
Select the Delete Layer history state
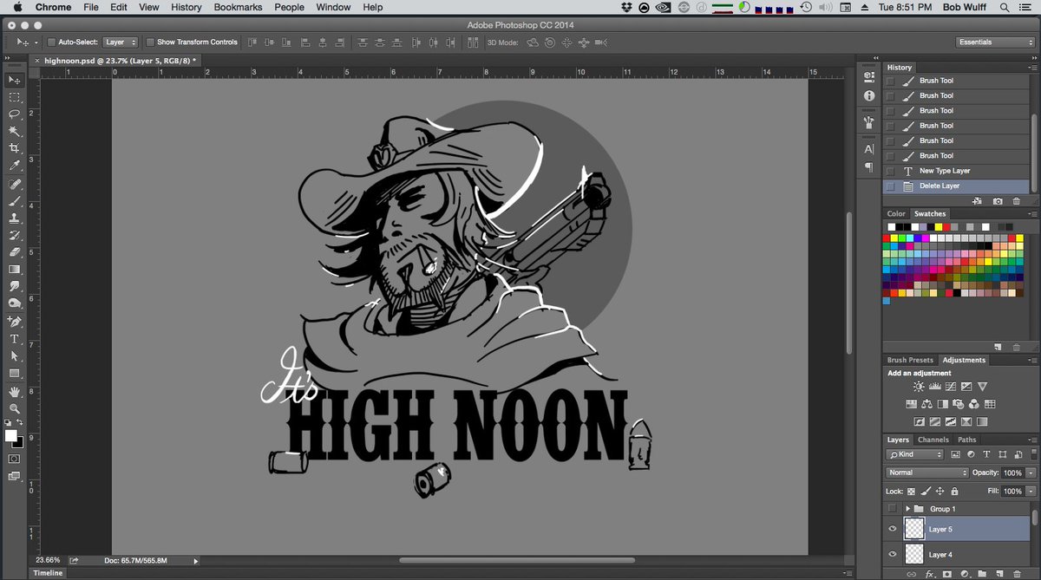tap(957, 186)
